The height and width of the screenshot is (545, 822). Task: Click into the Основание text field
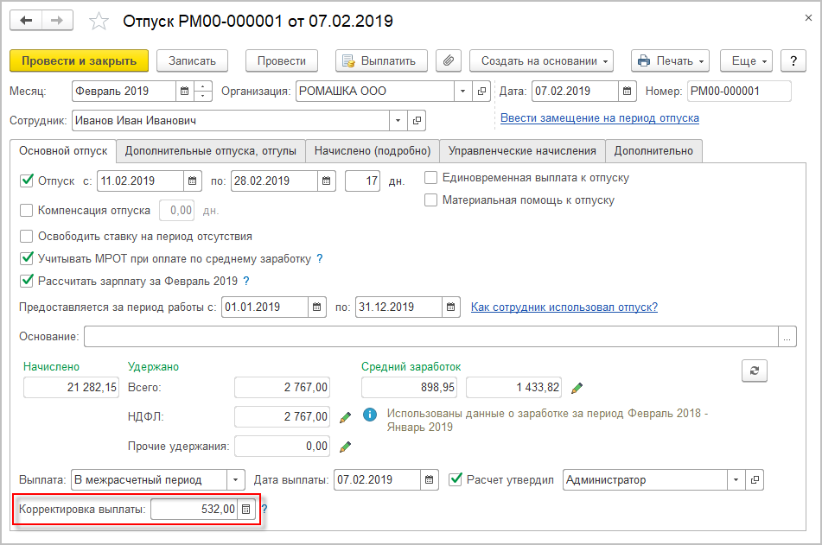point(430,336)
